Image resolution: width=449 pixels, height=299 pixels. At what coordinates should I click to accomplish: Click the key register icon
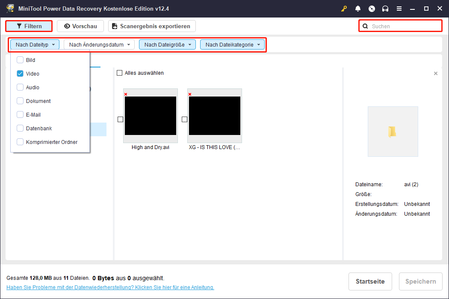[x=344, y=9]
